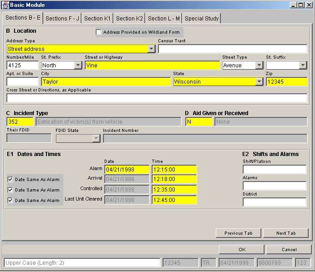The width and height of the screenshot is (315, 272).
Task: Open the State dropdown showing Wisconsin
Action: (259, 82)
